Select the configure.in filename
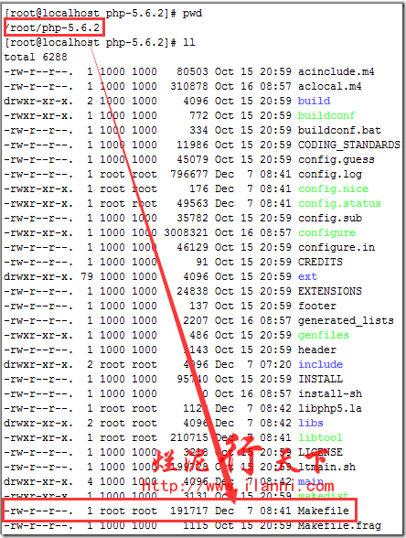Screen dimensions: 406x538 (x=337, y=247)
